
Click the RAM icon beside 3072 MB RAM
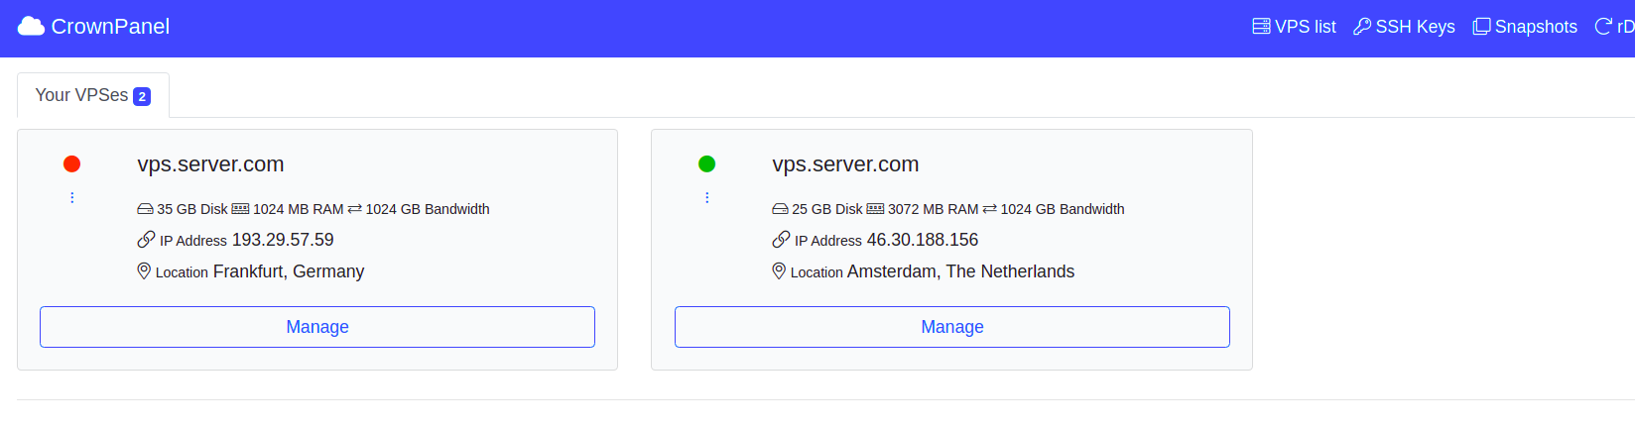click(x=875, y=209)
